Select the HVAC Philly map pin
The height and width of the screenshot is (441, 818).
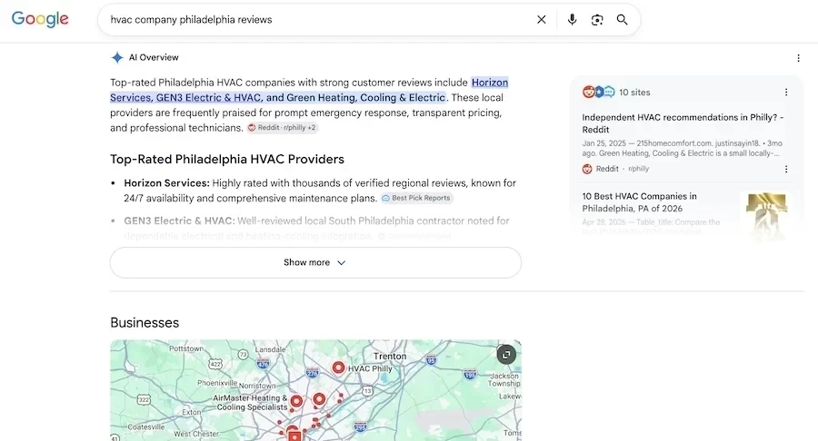click(339, 367)
